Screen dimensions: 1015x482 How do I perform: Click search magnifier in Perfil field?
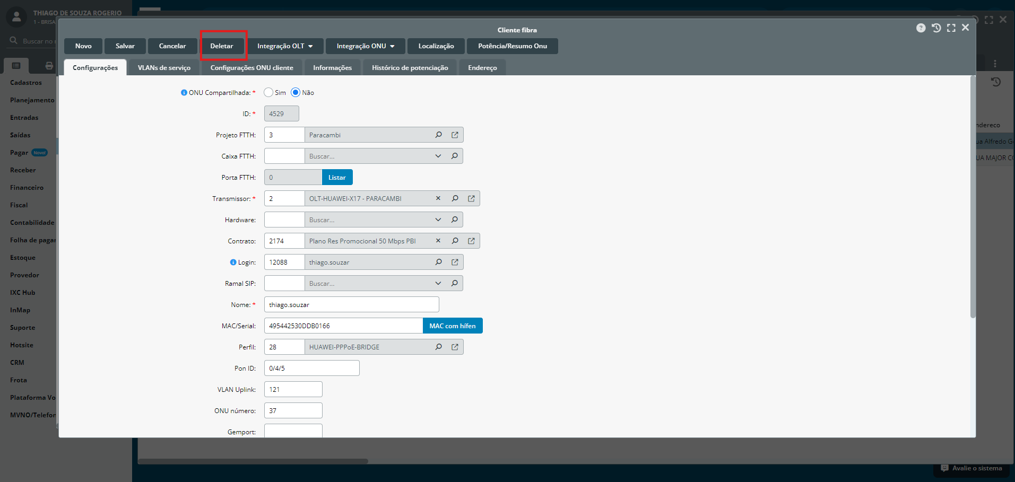pyautogui.click(x=438, y=347)
